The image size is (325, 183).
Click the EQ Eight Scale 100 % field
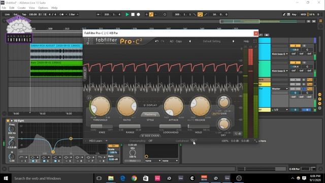pos(113,152)
